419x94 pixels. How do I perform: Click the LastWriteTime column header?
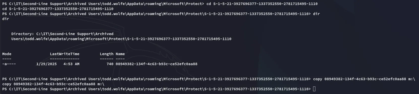(65, 54)
